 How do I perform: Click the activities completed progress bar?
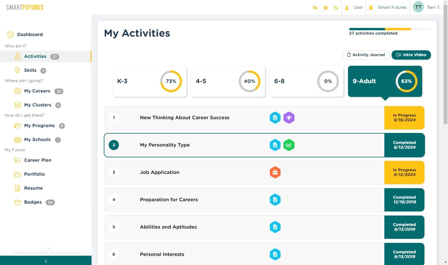click(390, 29)
